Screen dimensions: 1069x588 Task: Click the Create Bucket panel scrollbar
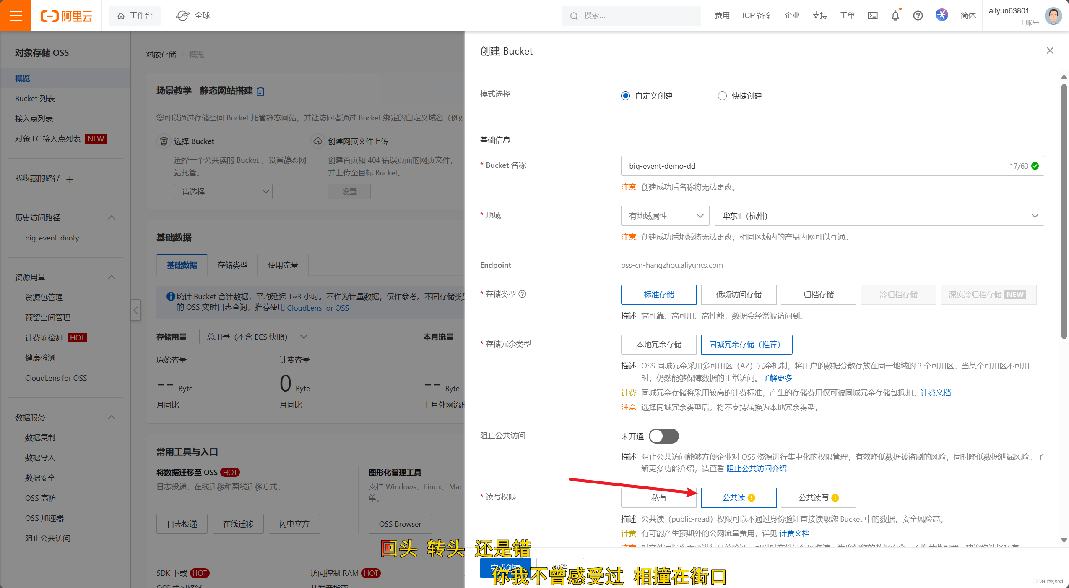(1064, 212)
